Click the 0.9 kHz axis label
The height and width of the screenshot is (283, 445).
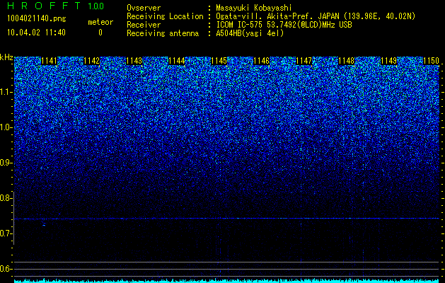(x=6, y=163)
